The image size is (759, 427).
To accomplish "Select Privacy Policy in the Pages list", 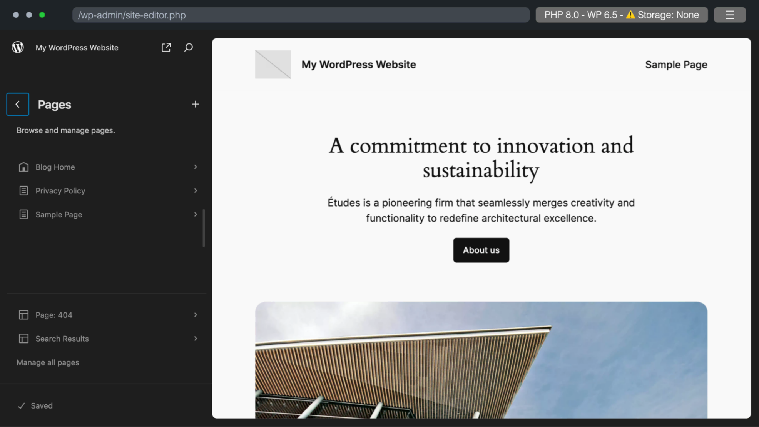I will coord(60,190).
